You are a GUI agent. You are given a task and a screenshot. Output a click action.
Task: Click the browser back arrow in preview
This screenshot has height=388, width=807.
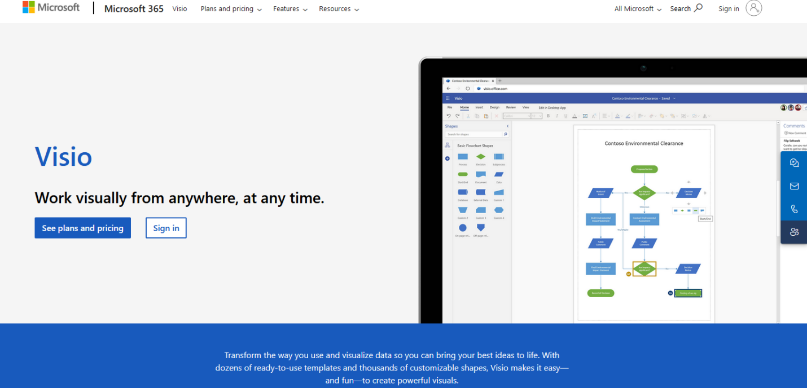(449, 89)
